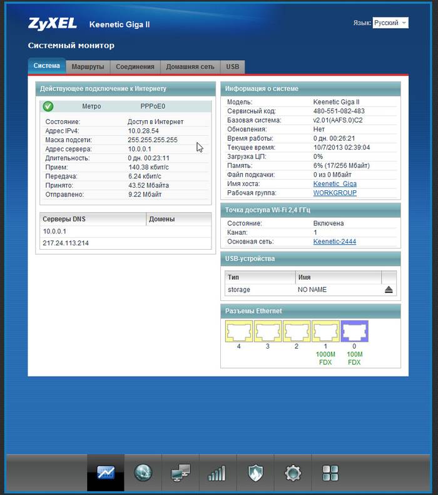This screenshot has width=438, height=495.
Task: Click the green connection status checkmark
Action: click(48, 106)
